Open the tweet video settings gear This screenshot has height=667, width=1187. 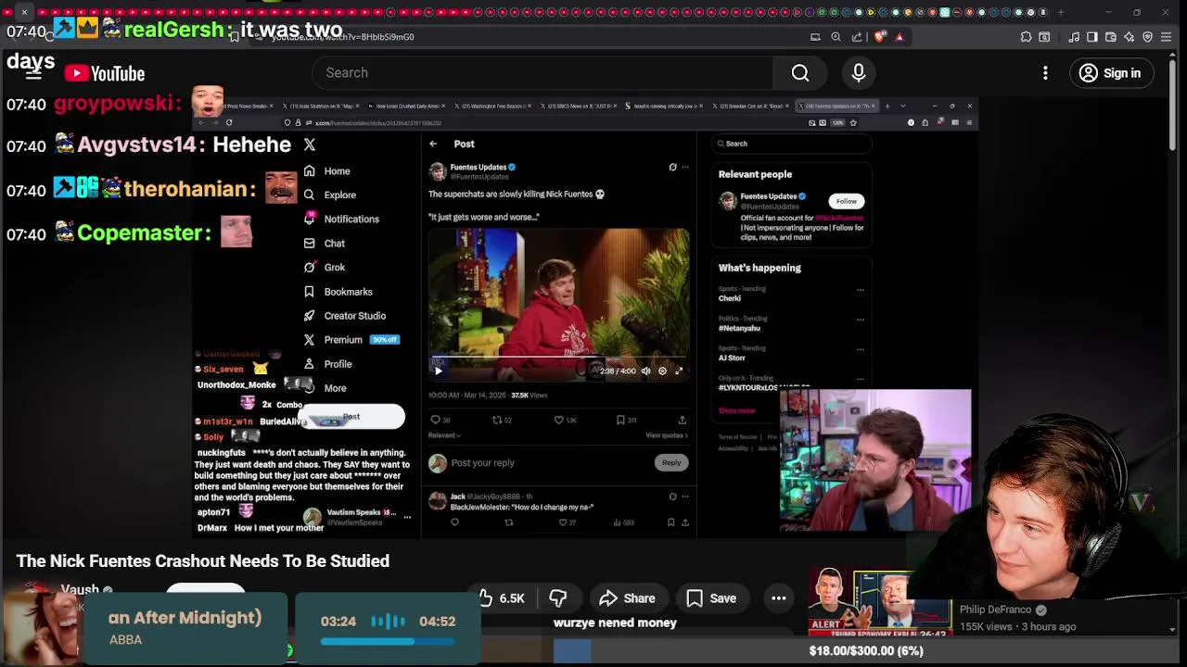coord(662,371)
